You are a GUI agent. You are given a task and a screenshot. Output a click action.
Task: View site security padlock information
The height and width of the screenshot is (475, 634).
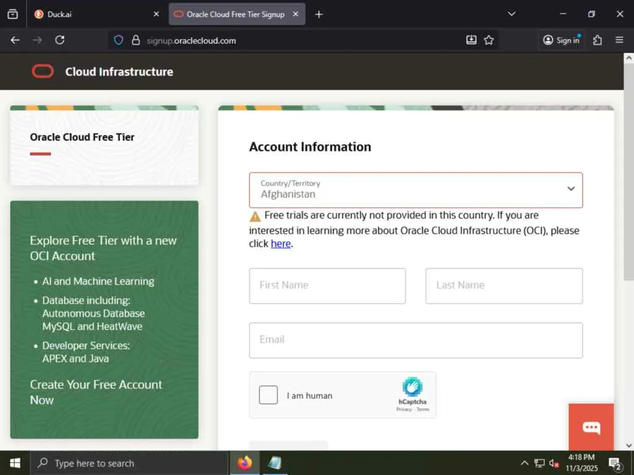pyautogui.click(x=136, y=40)
